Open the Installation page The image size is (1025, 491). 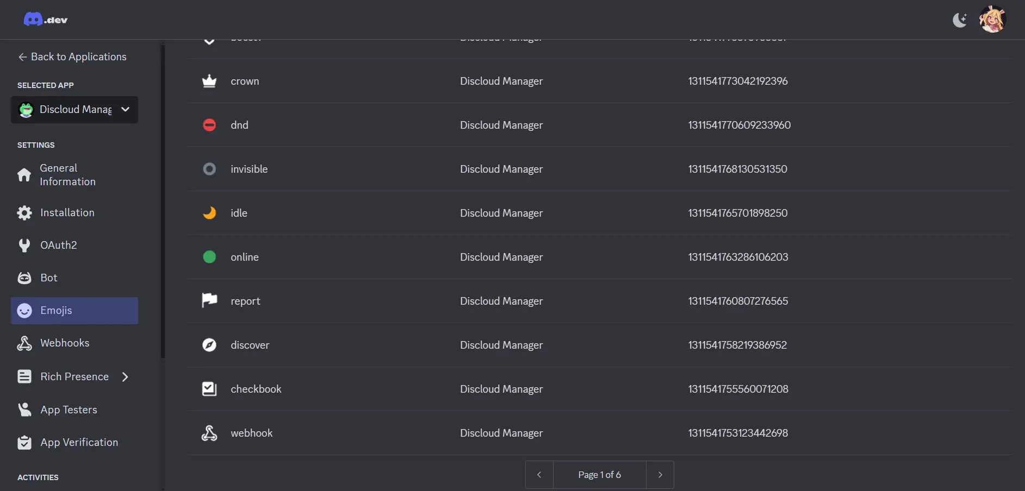[x=74, y=213]
